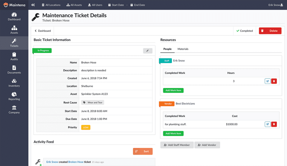The height and width of the screenshot is (166, 287).
Task: Switch to the Materials tab
Action: click(183, 49)
